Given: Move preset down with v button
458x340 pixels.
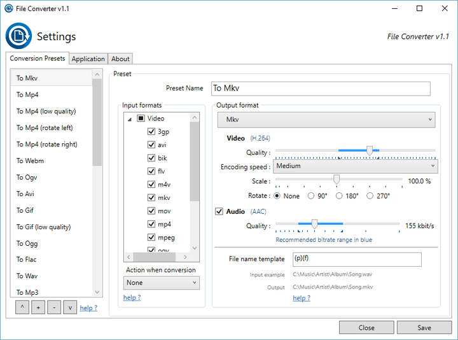Looking at the screenshot, I should (x=70, y=308).
